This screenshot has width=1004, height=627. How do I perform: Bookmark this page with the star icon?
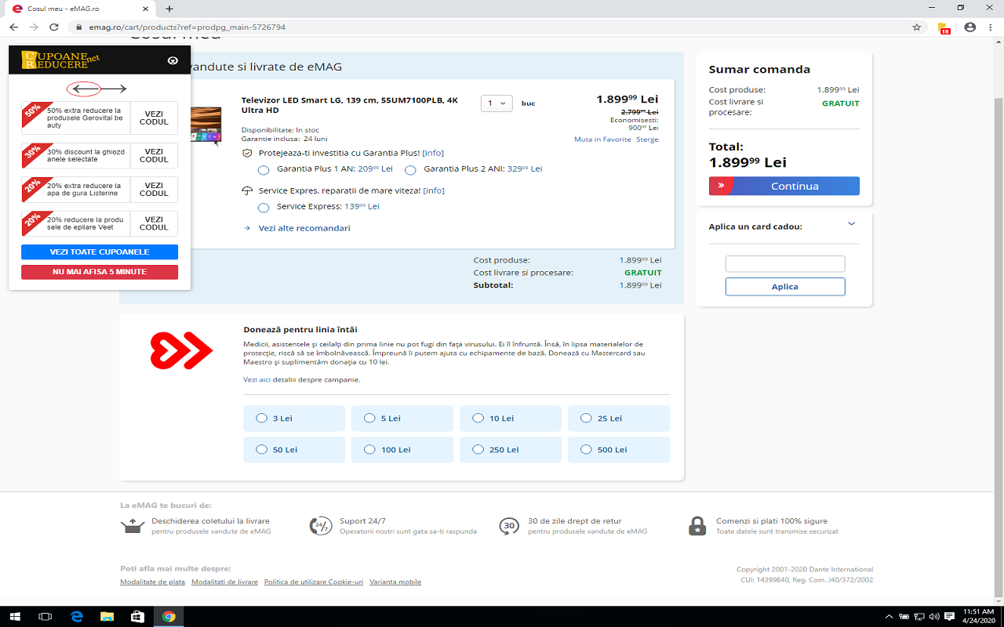coord(917,27)
